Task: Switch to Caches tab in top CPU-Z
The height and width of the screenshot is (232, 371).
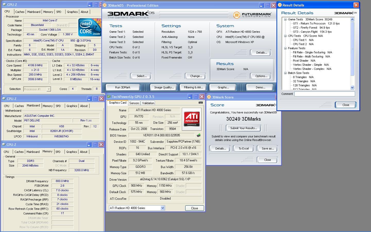Action: pos(20,12)
